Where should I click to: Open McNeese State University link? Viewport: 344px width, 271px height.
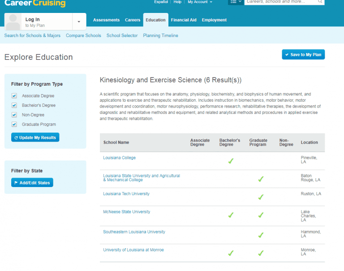[x=127, y=212]
